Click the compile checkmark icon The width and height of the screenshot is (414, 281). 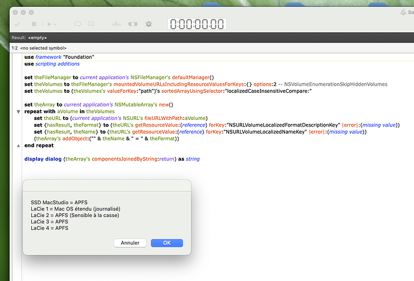tap(17, 25)
